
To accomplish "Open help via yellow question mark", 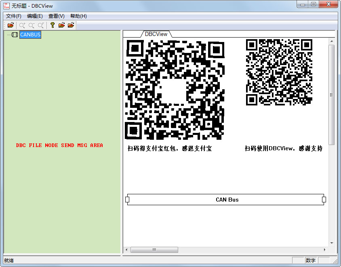I will click(x=52, y=25).
